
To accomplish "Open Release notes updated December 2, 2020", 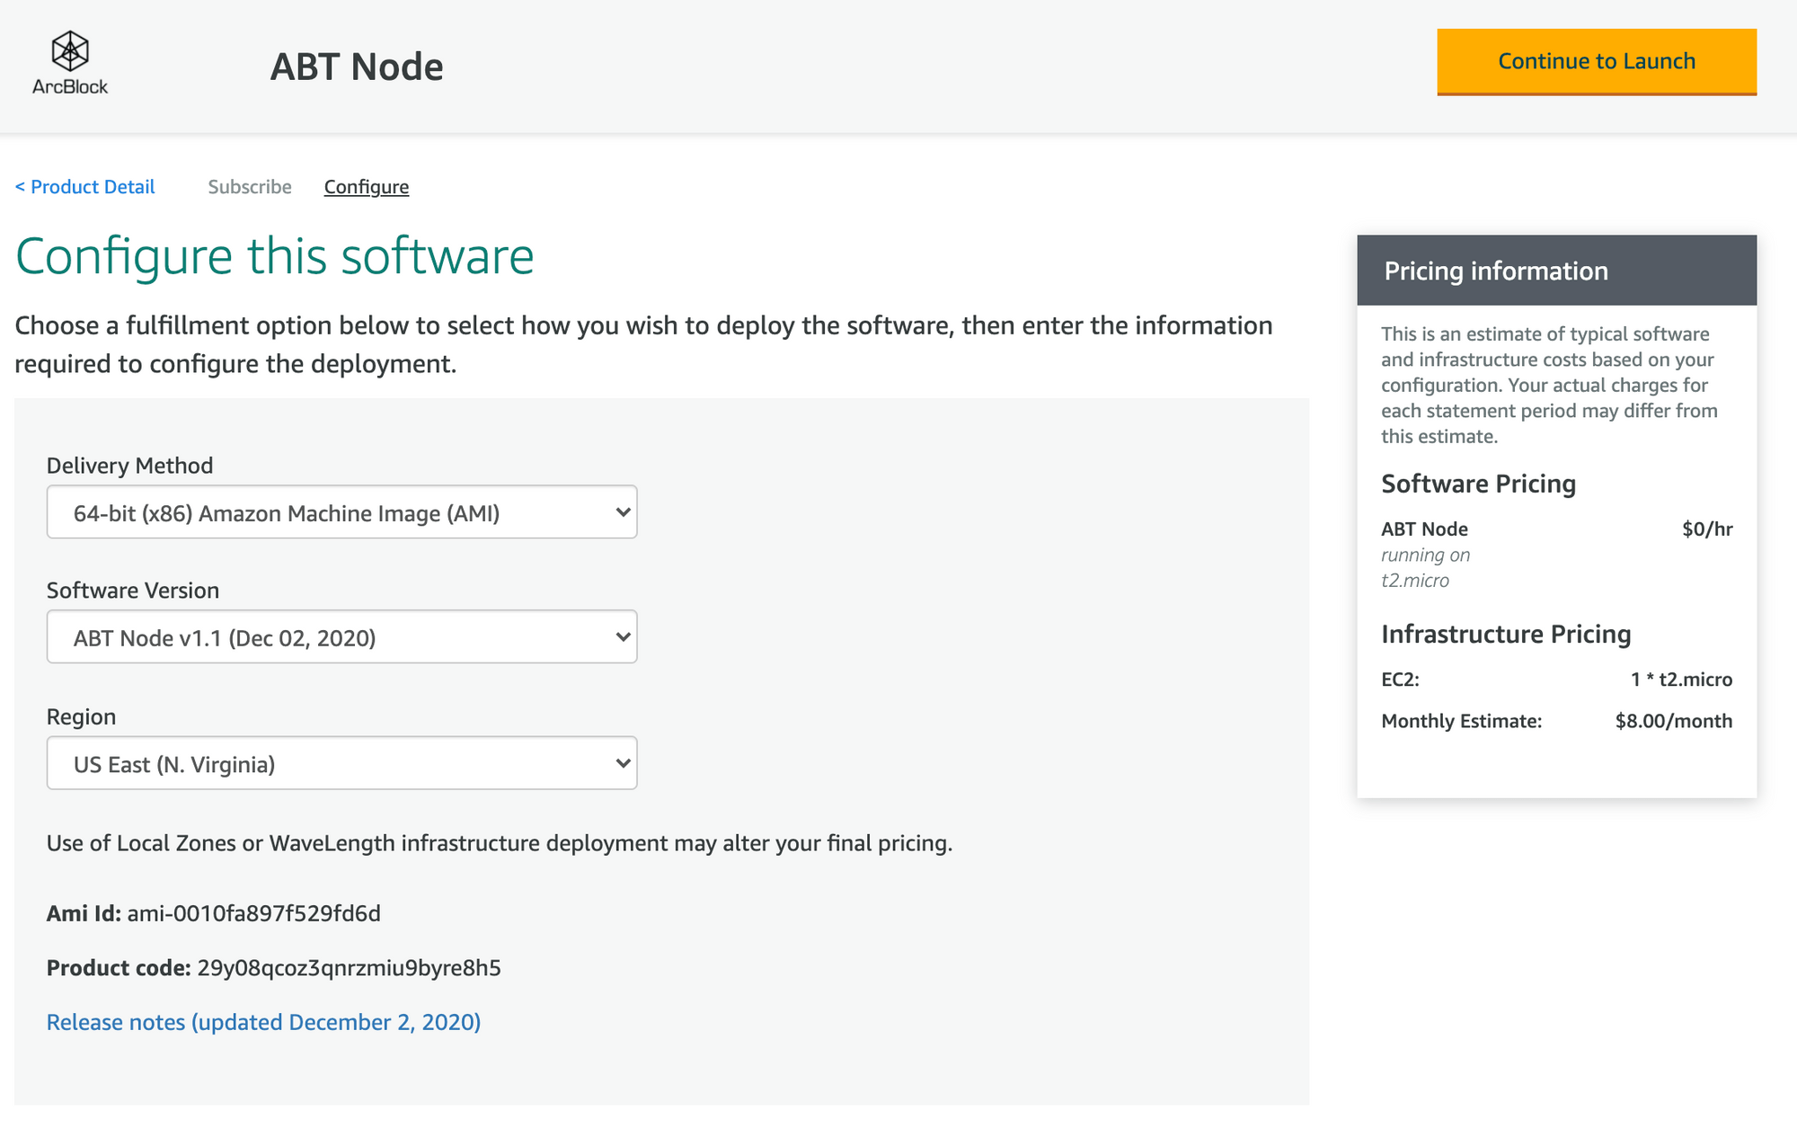I will point(263,1022).
